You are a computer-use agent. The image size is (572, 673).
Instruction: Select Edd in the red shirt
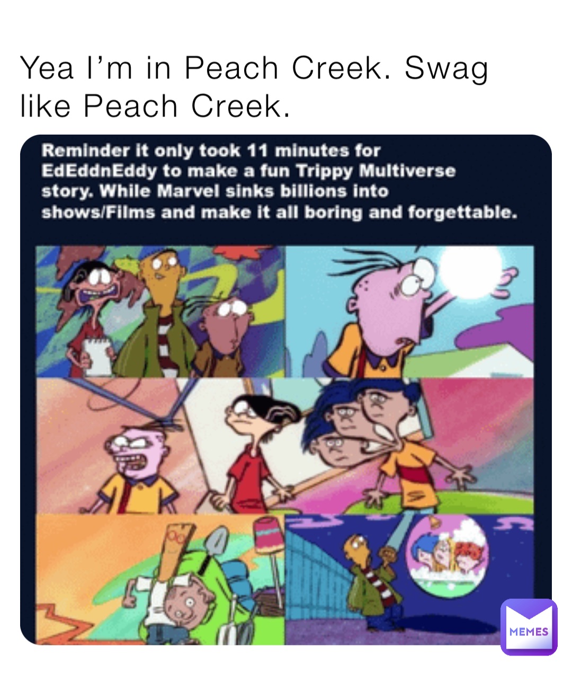click(254, 449)
